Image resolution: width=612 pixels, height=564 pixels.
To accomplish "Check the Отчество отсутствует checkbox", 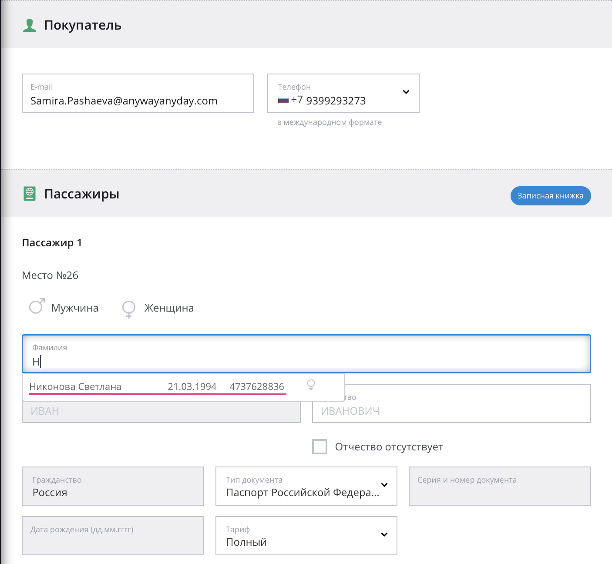I will [x=320, y=447].
